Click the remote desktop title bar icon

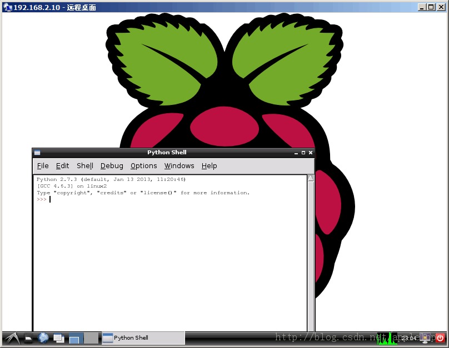(x=8, y=7)
